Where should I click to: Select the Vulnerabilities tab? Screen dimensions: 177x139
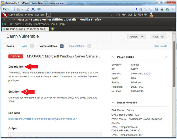[48, 46]
